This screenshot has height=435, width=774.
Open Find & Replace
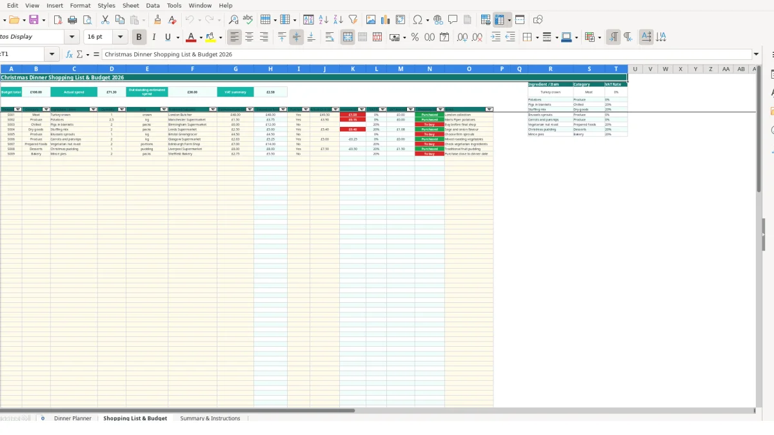tap(233, 20)
